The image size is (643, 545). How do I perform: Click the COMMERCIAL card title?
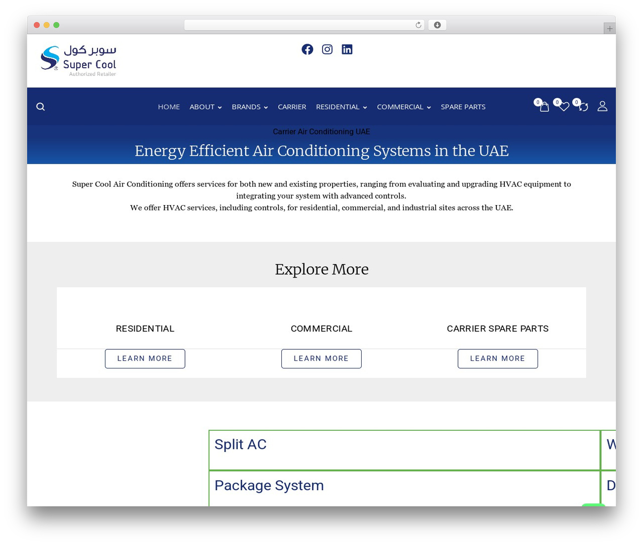[x=321, y=329]
